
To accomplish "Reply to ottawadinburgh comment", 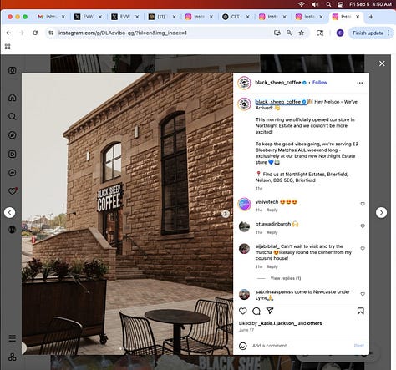I will pyautogui.click(x=272, y=232).
